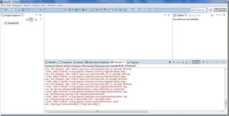This screenshot has width=229, height=116.
Task: Switch to the Task List tab
Action: (x=195, y=15)
